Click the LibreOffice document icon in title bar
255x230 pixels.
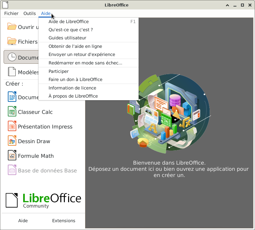pos(5,5)
